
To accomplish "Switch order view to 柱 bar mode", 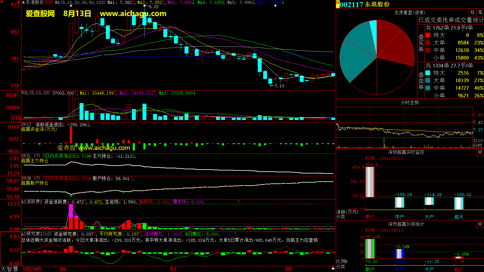I will tap(473, 12).
